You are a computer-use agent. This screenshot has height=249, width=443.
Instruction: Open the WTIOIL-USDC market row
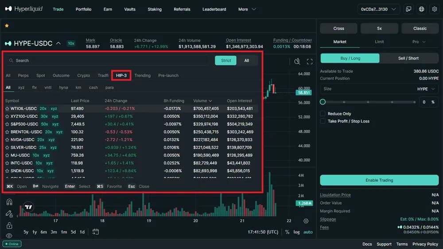(x=131, y=109)
